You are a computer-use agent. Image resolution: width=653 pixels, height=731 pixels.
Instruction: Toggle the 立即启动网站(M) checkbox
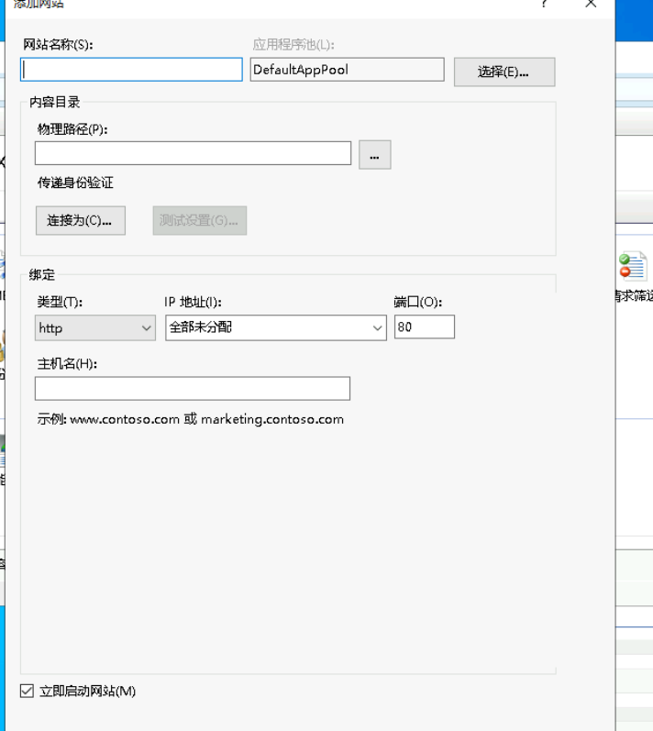click(x=27, y=691)
